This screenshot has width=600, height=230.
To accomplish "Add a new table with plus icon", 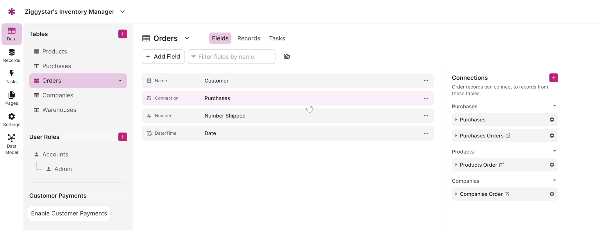I will [123, 34].
